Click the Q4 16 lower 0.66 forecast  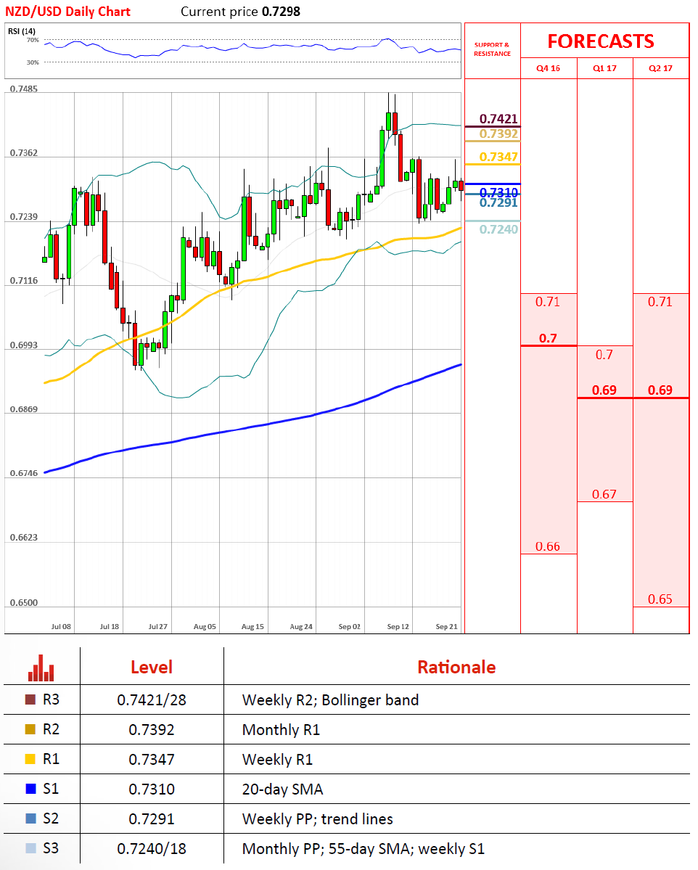(548, 546)
